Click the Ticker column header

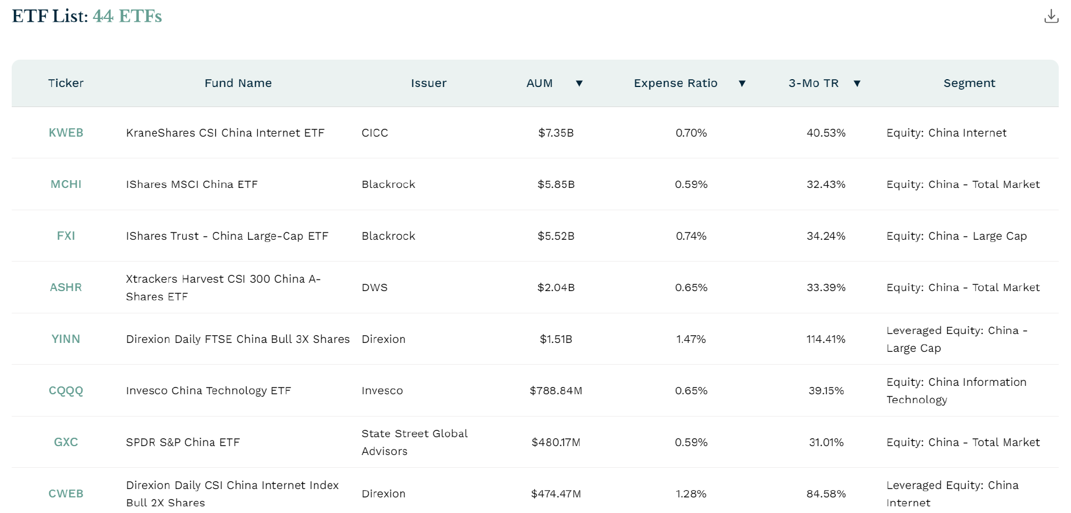[66, 83]
